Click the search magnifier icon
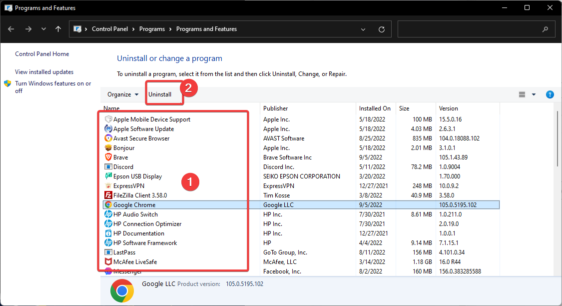The image size is (562, 306). [545, 29]
